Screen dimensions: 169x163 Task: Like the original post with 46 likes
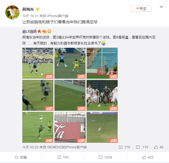(x=159, y=147)
